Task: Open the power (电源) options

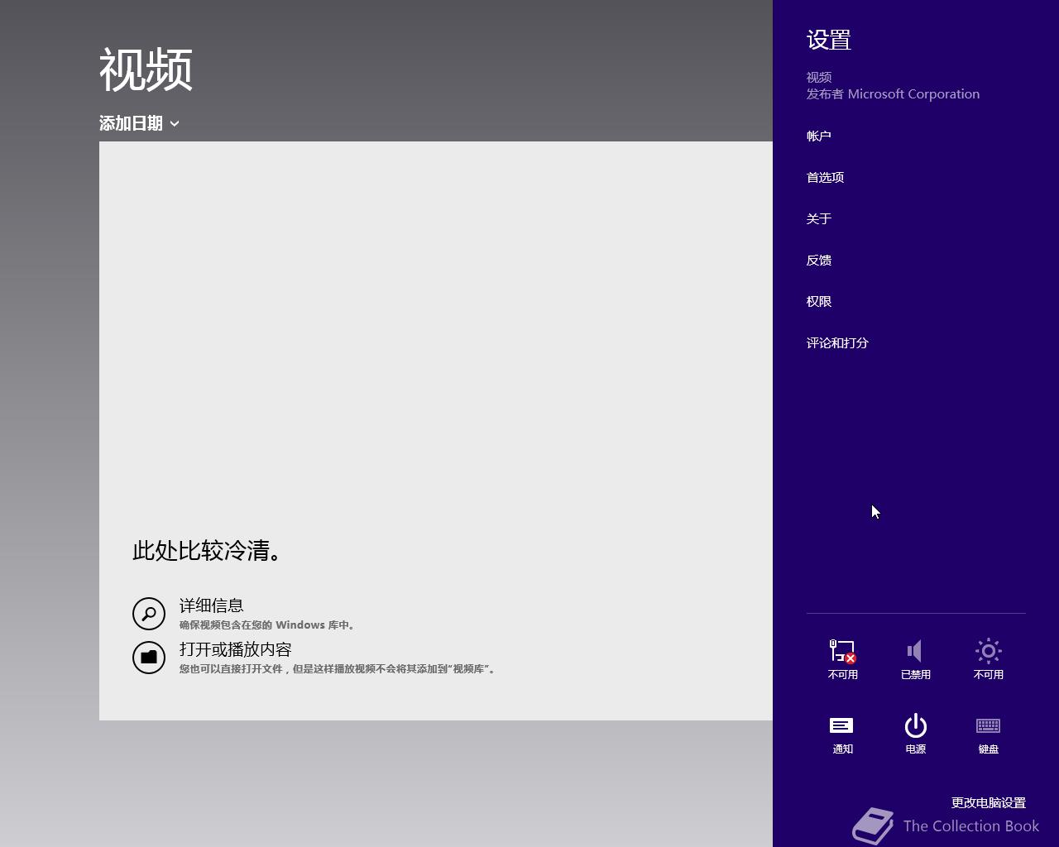Action: click(915, 734)
